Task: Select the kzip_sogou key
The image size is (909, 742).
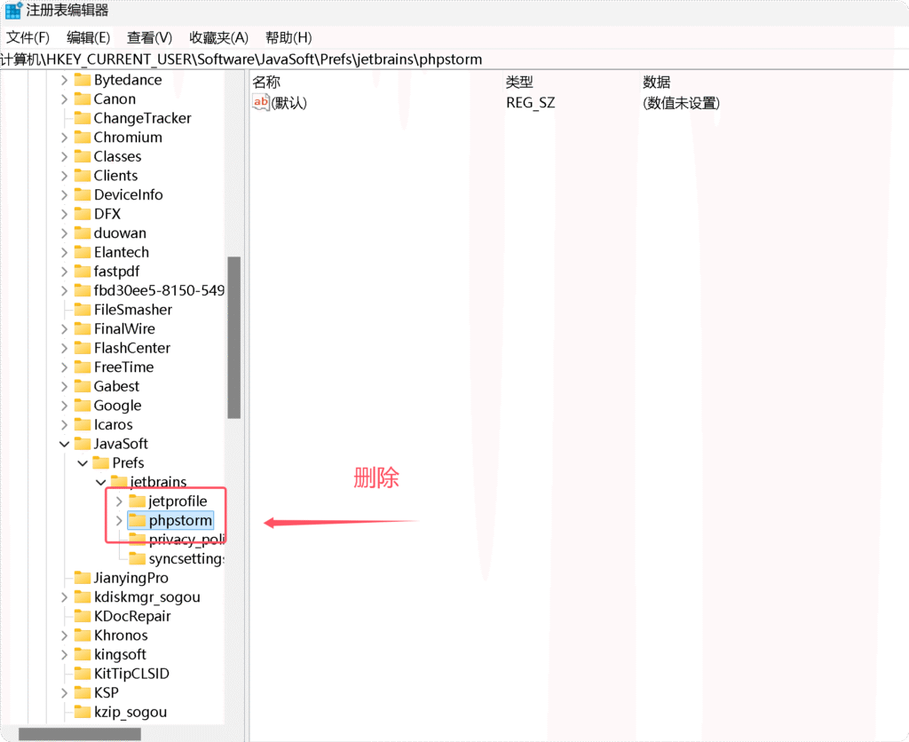Action: [x=130, y=712]
